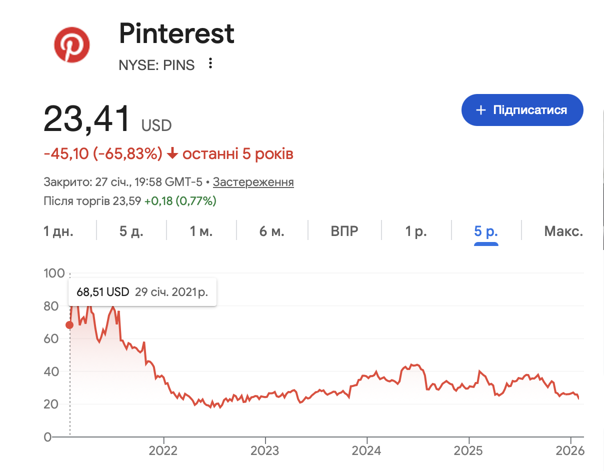Show the Макс. full history range
The height and width of the screenshot is (471, 604).
pyautogui.click(x=563, y=231)
